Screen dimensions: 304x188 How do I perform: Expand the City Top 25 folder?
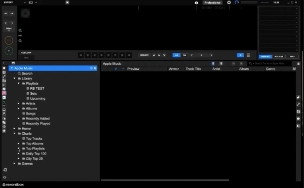19,159
